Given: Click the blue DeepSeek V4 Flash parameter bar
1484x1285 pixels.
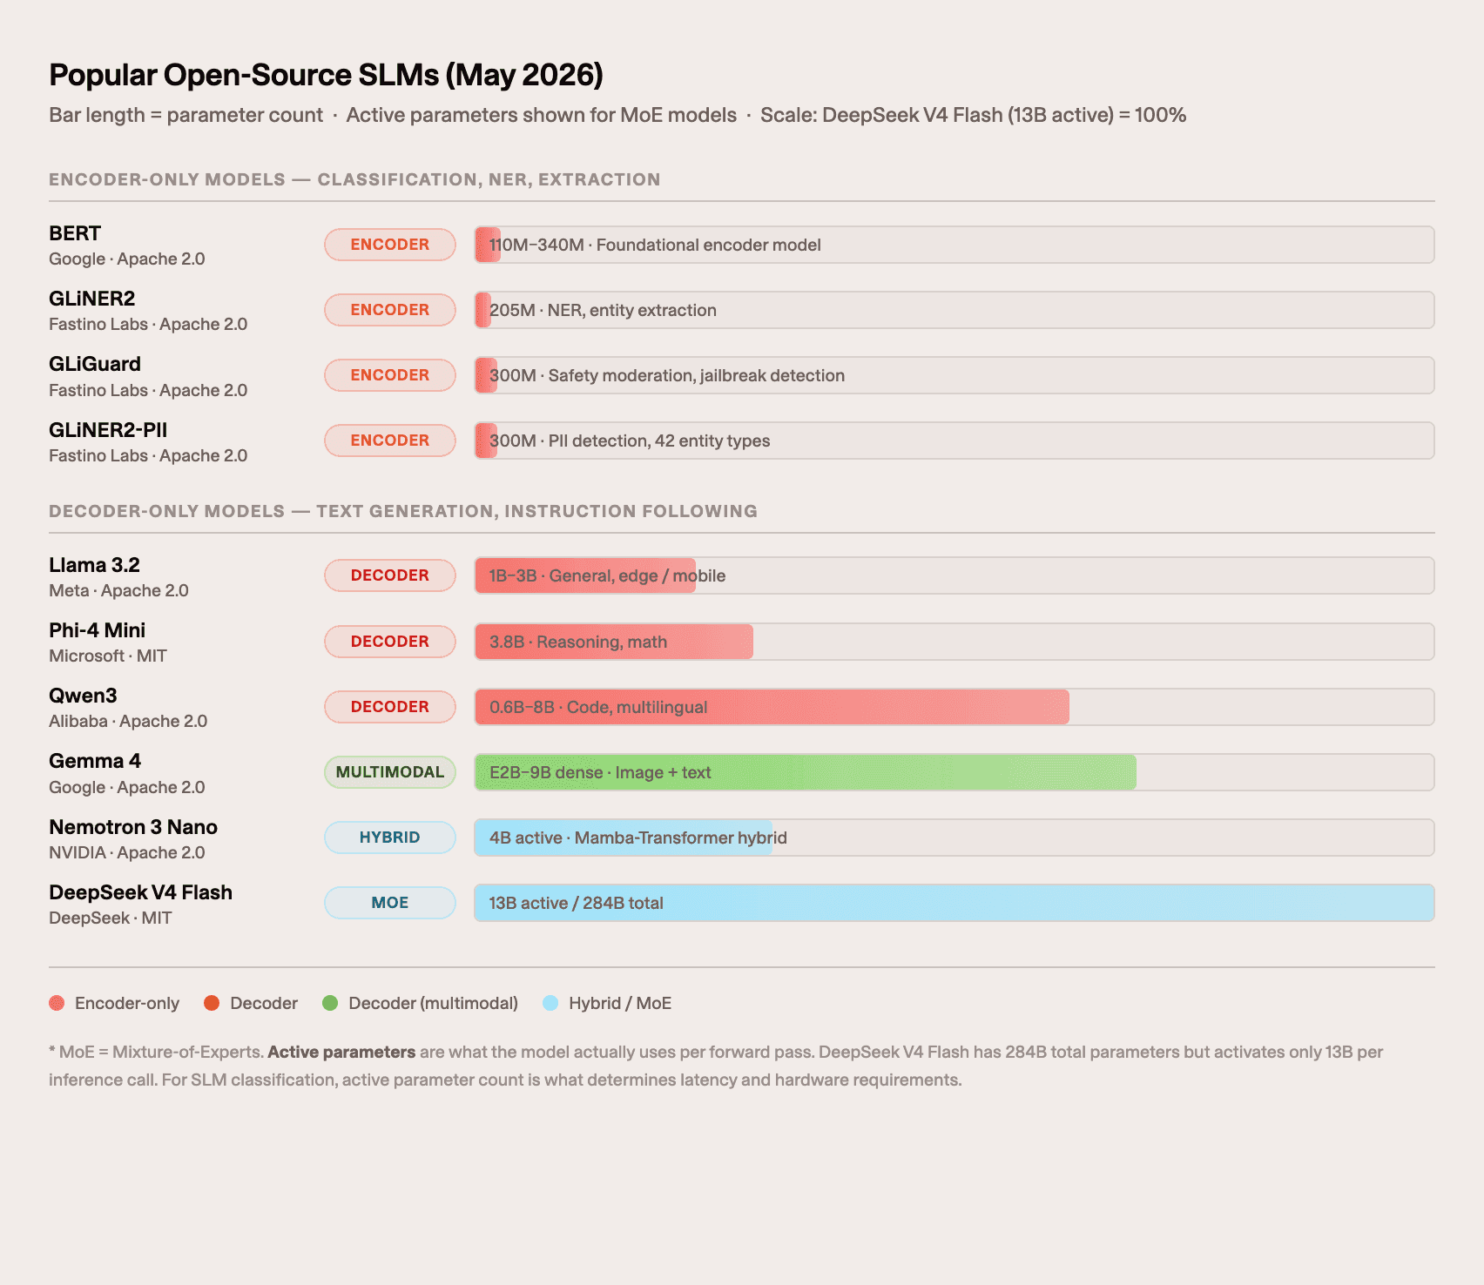Looking at the screenshot, I should tap(954, 903).
